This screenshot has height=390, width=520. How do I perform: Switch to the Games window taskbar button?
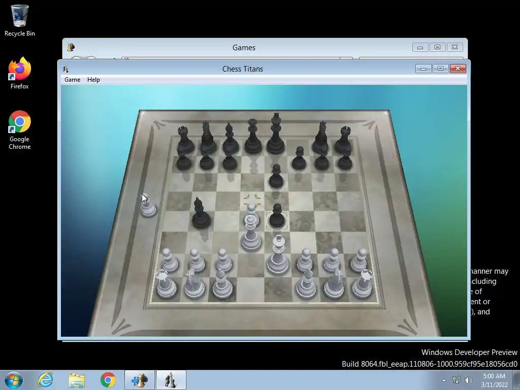(x=140, y=380)
